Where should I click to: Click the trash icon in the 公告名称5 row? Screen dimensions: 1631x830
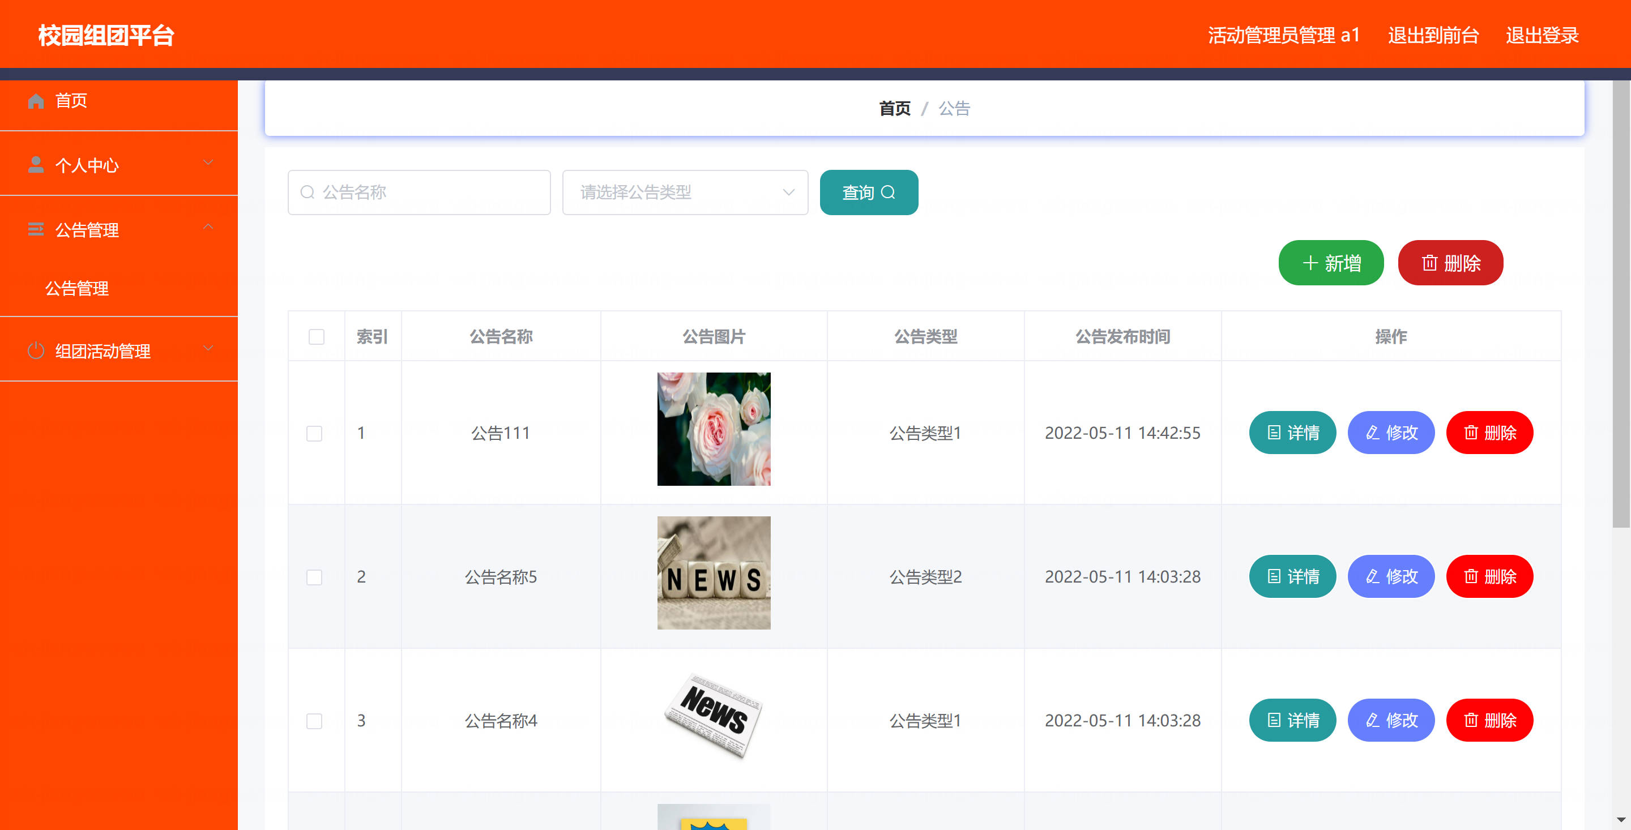click(1471, 577)
